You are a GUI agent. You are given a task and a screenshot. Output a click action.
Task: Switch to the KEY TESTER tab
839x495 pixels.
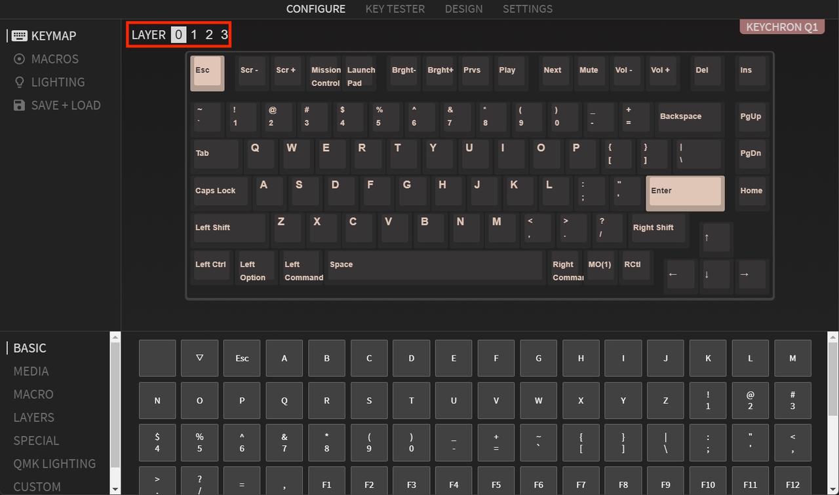click(395, 9)
